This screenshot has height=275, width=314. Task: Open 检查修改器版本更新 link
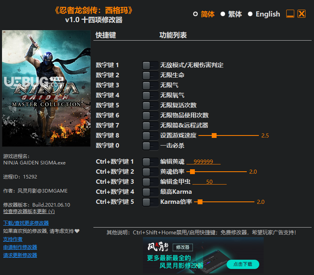coord(29,211)
